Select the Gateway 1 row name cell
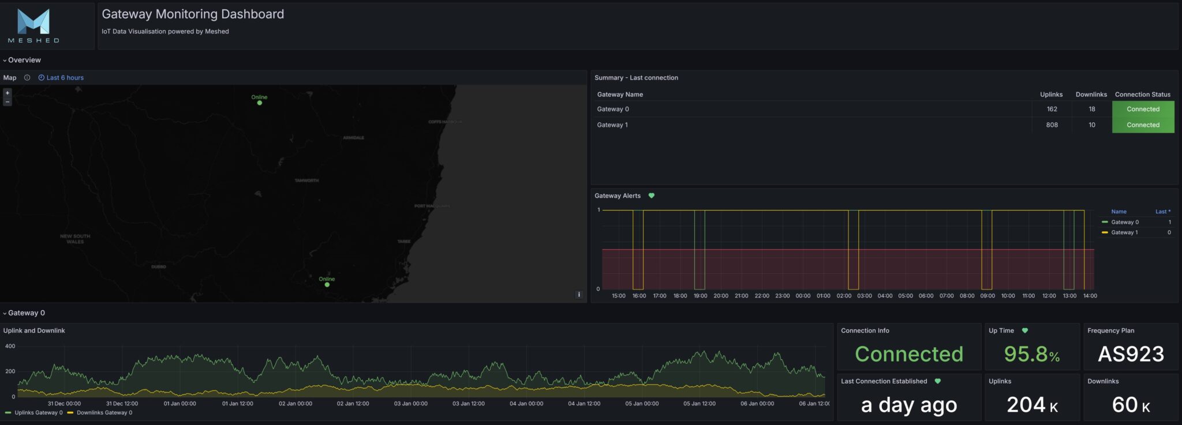 click(x=812, y=125)
